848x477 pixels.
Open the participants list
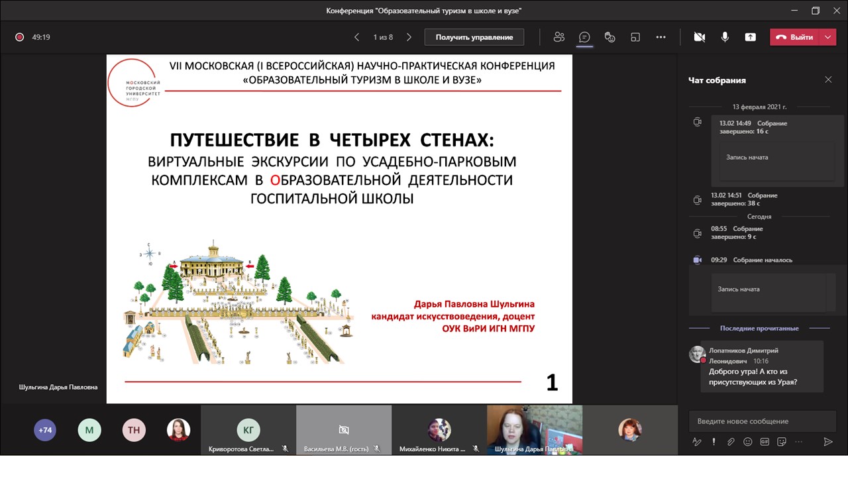(558, 37)
